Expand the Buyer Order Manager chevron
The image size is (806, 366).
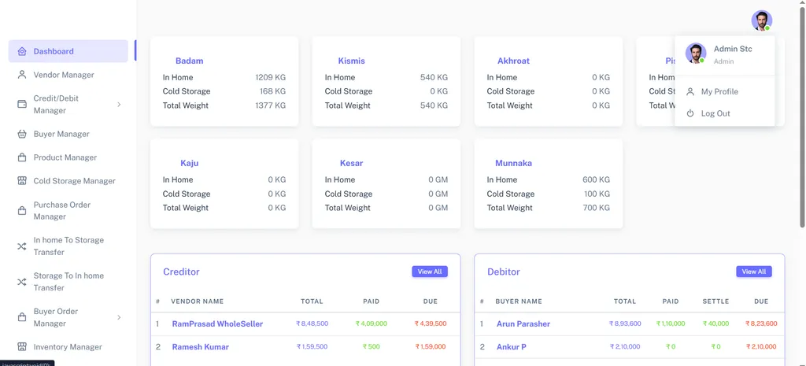tap(119, 317)
